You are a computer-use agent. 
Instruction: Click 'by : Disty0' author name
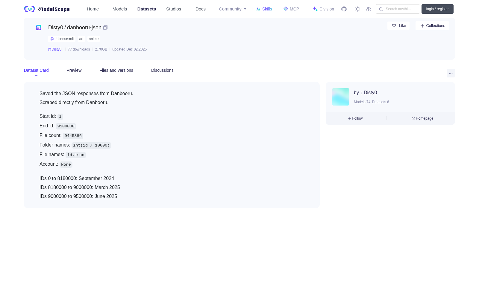[x=366, y=93]
